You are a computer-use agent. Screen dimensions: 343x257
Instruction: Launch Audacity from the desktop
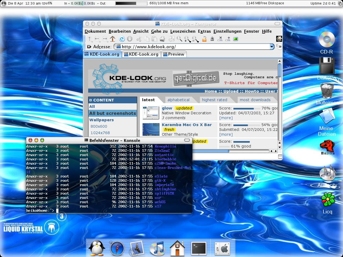coord(327,176)
